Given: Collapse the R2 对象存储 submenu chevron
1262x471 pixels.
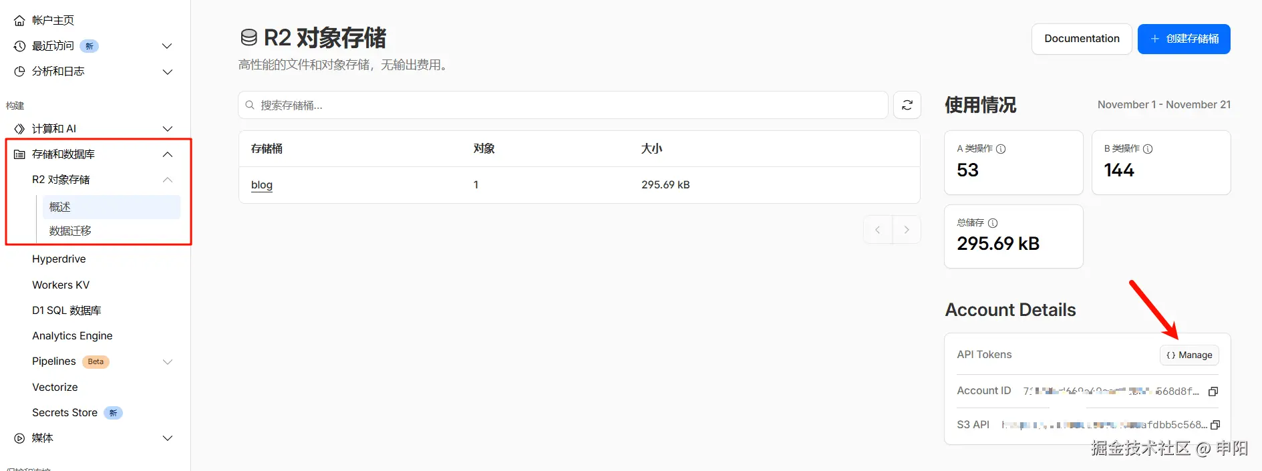Looking at the screenshot, I should point(168,180).
